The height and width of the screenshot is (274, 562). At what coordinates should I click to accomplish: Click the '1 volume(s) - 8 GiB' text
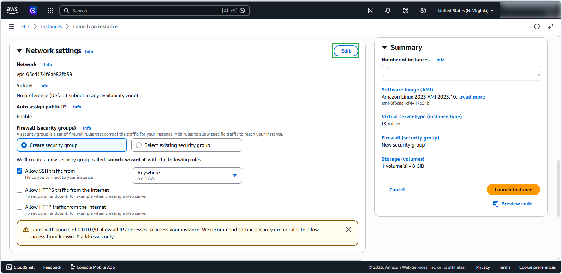click(403, 166)
